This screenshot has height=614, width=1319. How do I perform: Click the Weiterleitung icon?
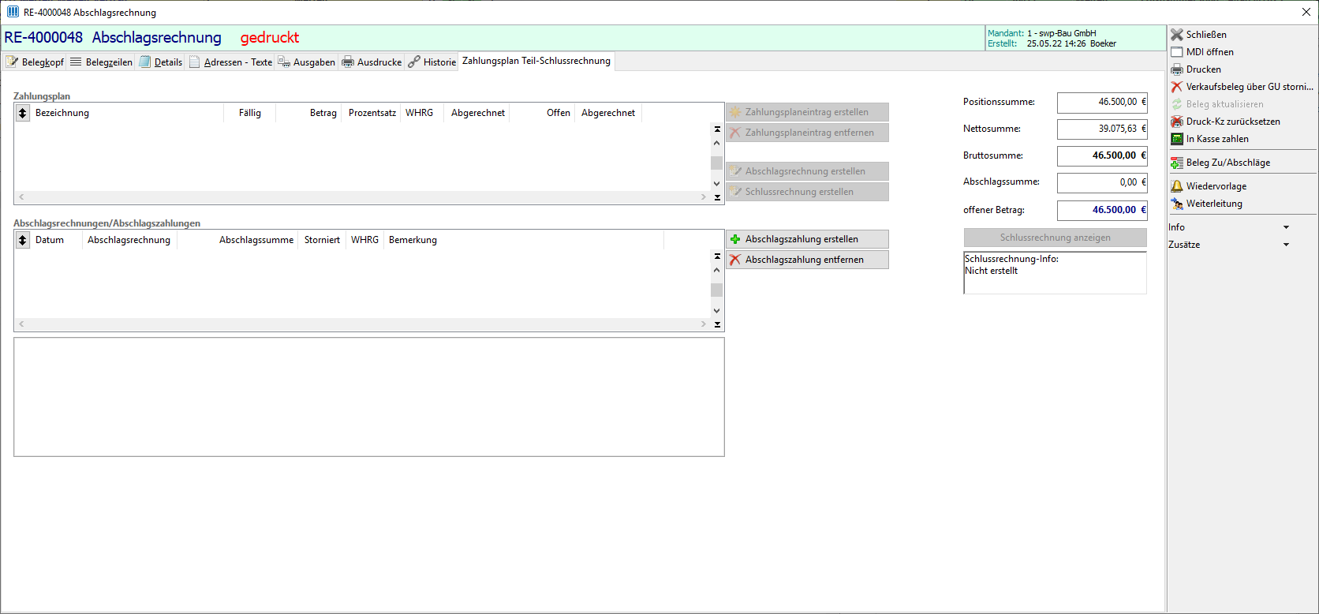coord(1177,204)
